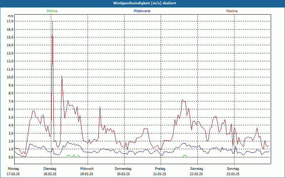285x178 pixels.
Task: Click the "21.03.25" date label
Action: (x=160, y=174)
